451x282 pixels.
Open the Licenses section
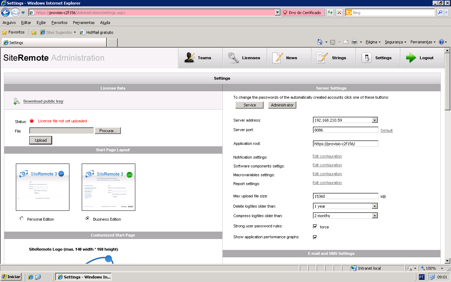(245, 58)
